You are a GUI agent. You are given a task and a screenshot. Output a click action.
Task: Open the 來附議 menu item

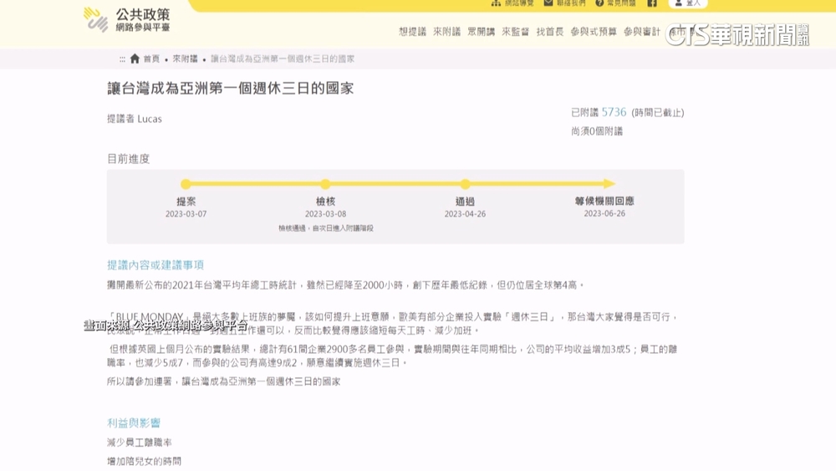point(446,32)
